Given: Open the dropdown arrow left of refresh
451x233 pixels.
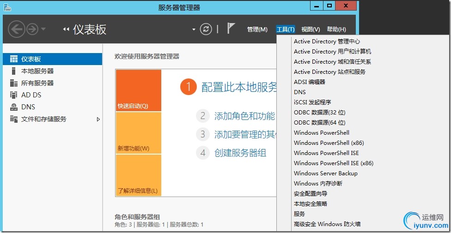Looking at the screenshot, I should [x=194, y=30].
